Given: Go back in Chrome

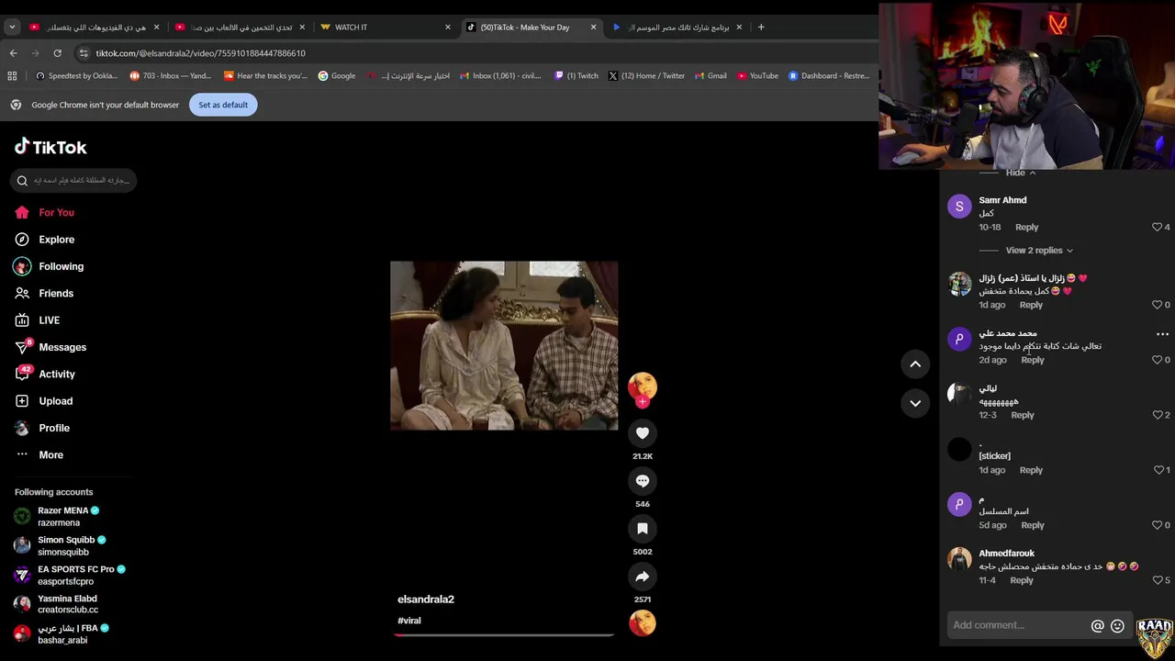Looking at the screenshot, I should coord(13,53).
